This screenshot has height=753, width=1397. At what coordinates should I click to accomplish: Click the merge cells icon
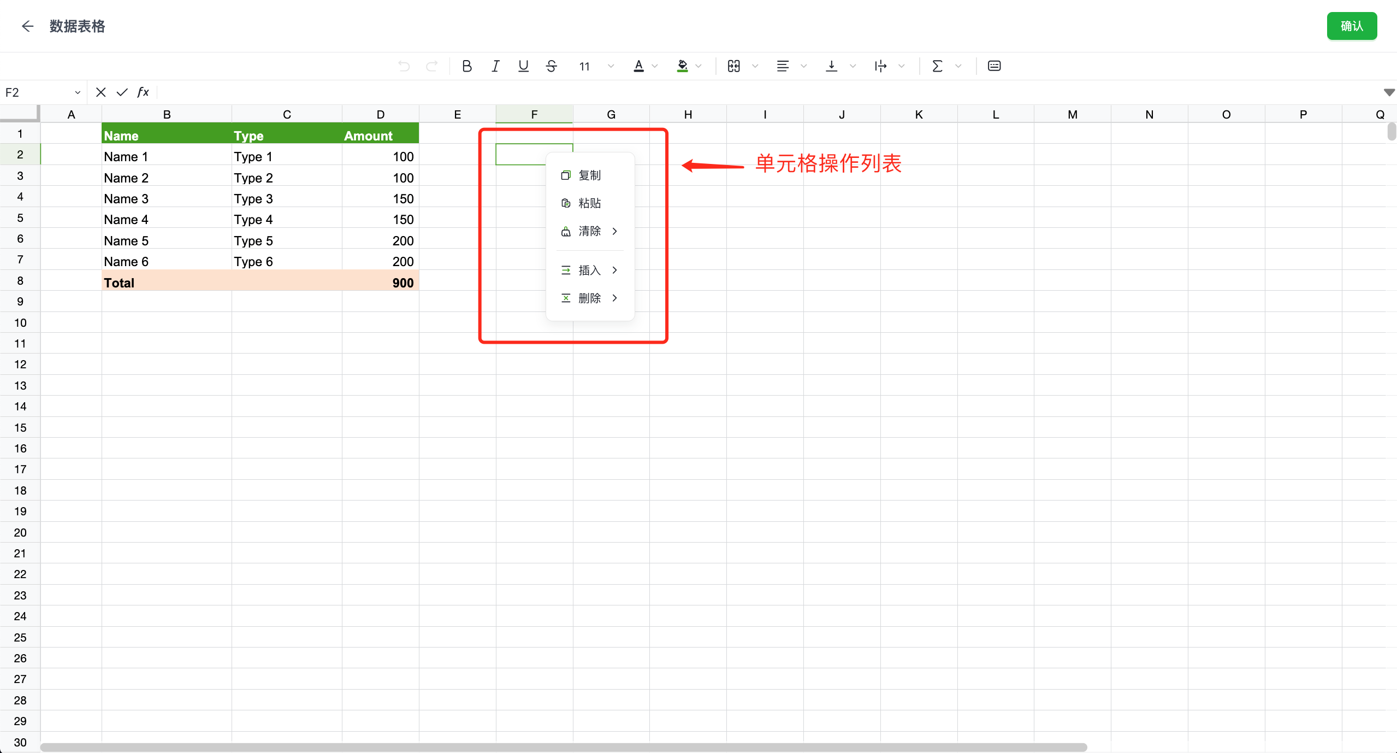734,66
